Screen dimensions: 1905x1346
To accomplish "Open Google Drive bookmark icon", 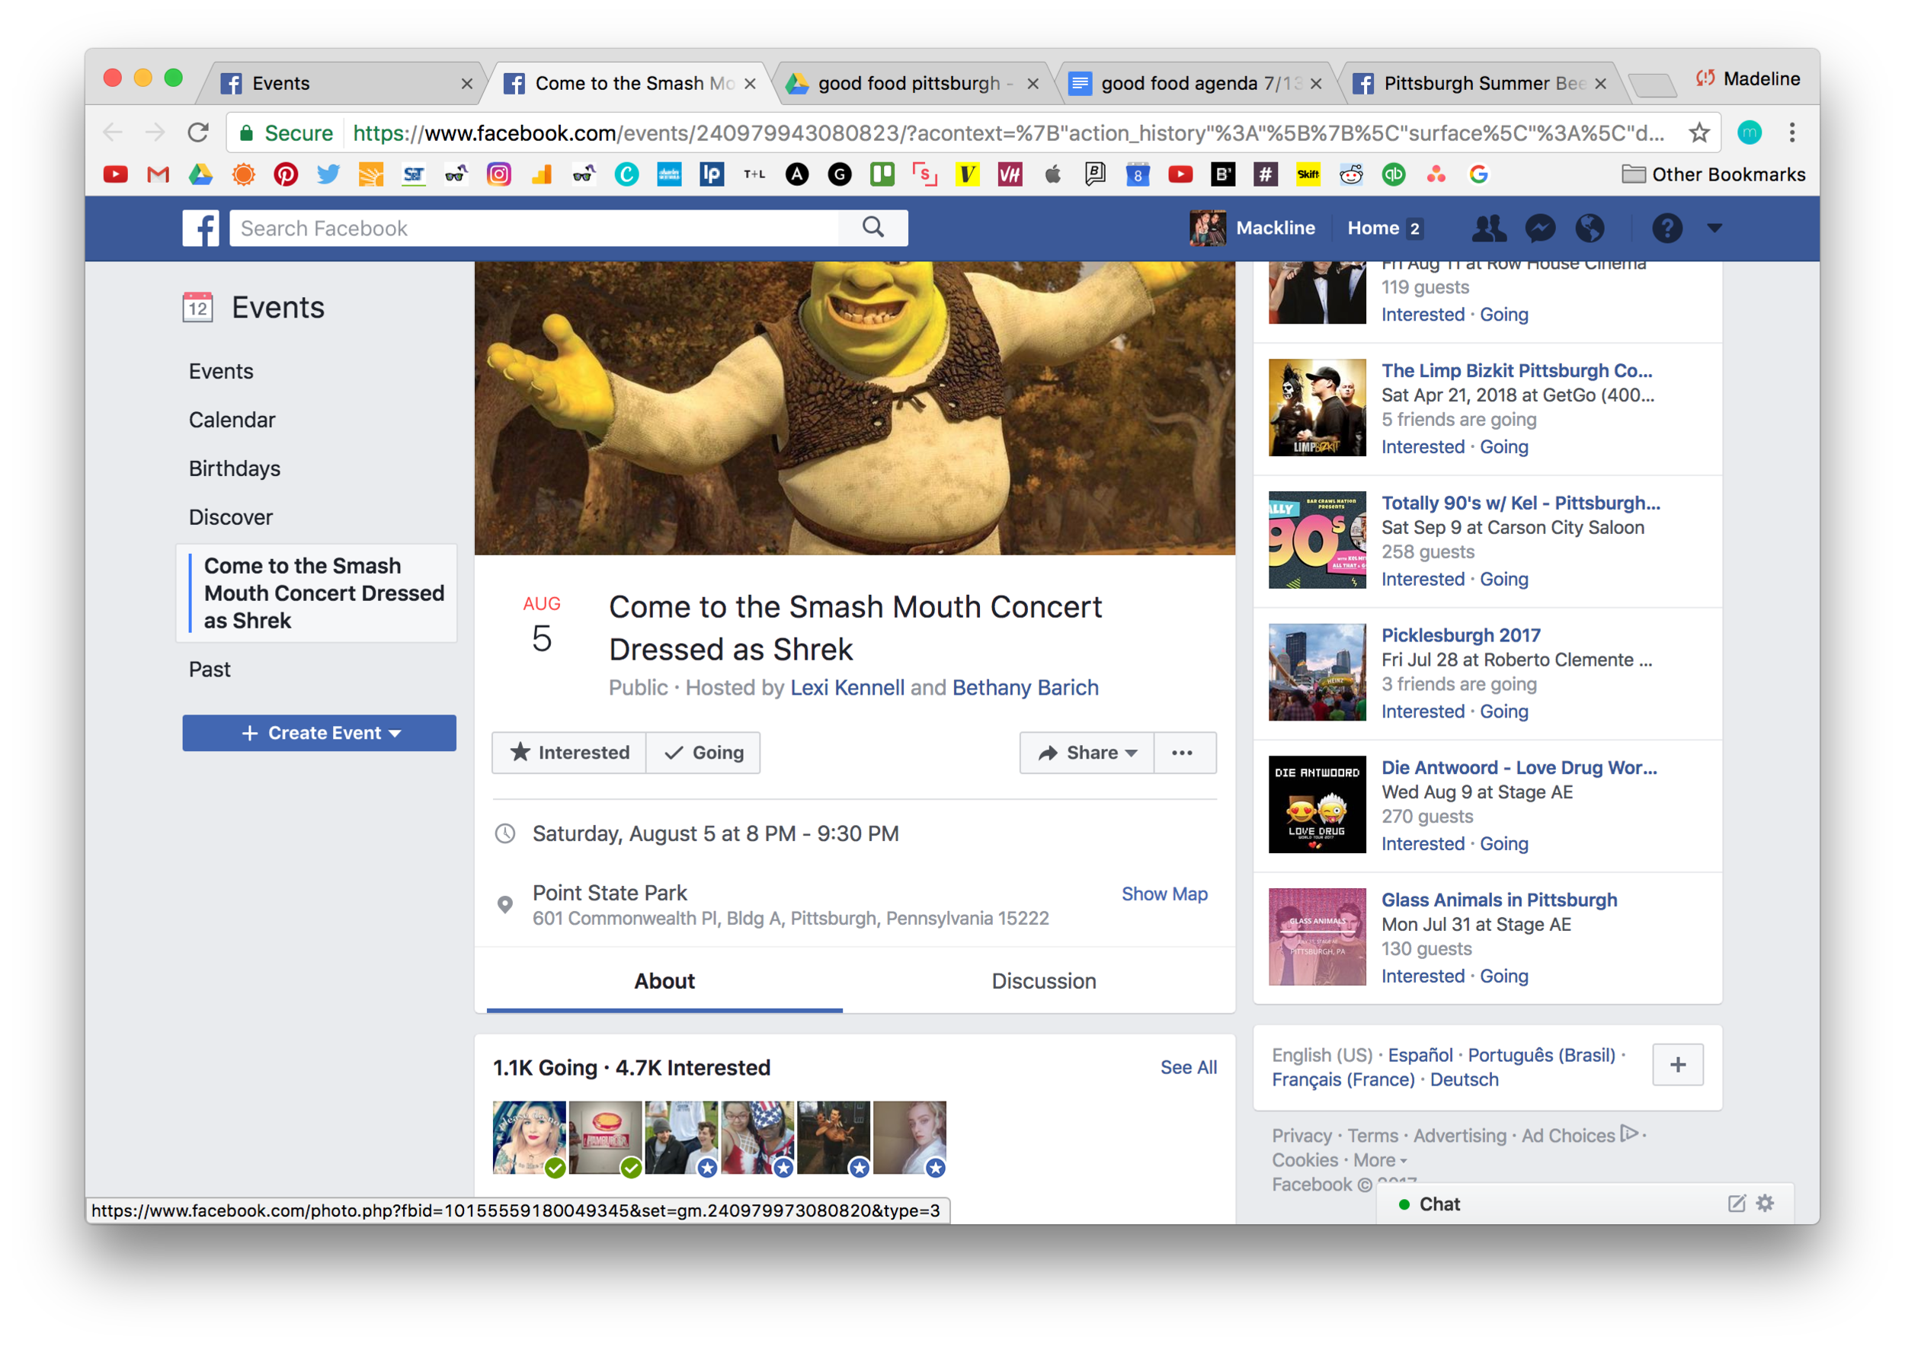I will [x=200, y=175].
